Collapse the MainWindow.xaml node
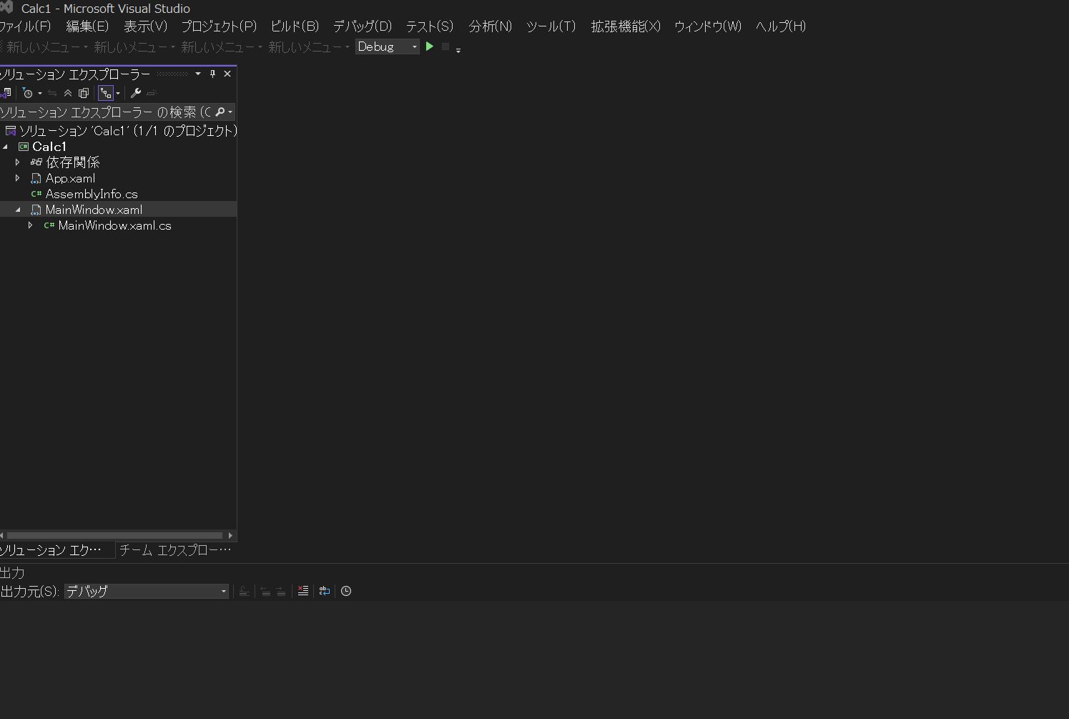The width and height of the screenshot is (1069, 719). (18, 210)
